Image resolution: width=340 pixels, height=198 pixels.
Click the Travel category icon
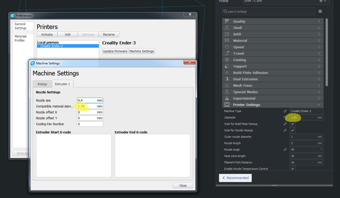(x=227, y=53)
